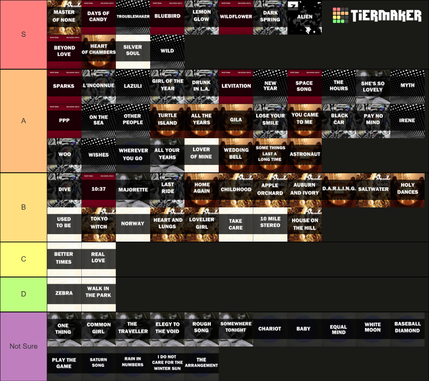Click the Bluebird song tile

(167, 17)
